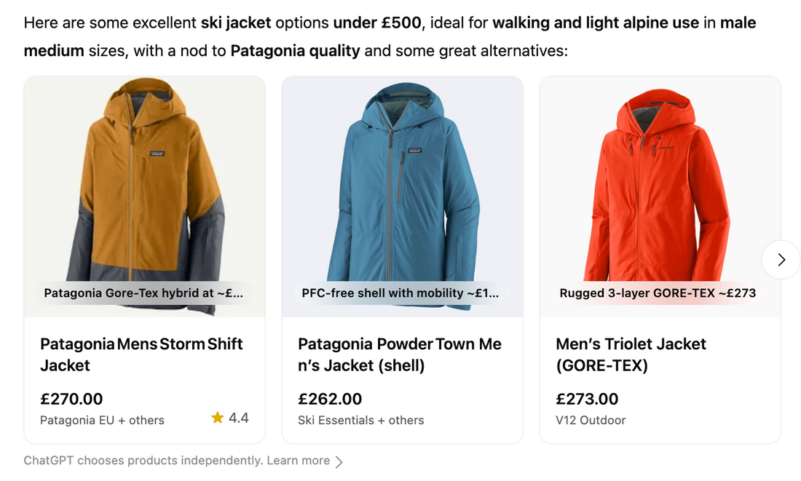
Task: Click the Rugged 3-layer GORE-TEX caption
Action: pyautogui.click(x=658, y=293)
